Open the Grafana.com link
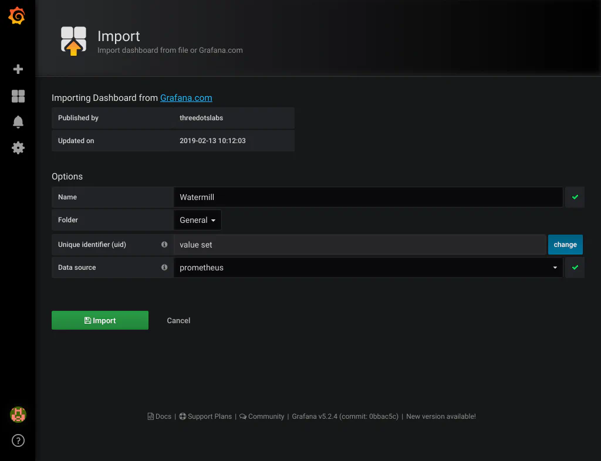The width and height of the screenshot is (601, 461). pyautogui.click(x=186, y=98)
